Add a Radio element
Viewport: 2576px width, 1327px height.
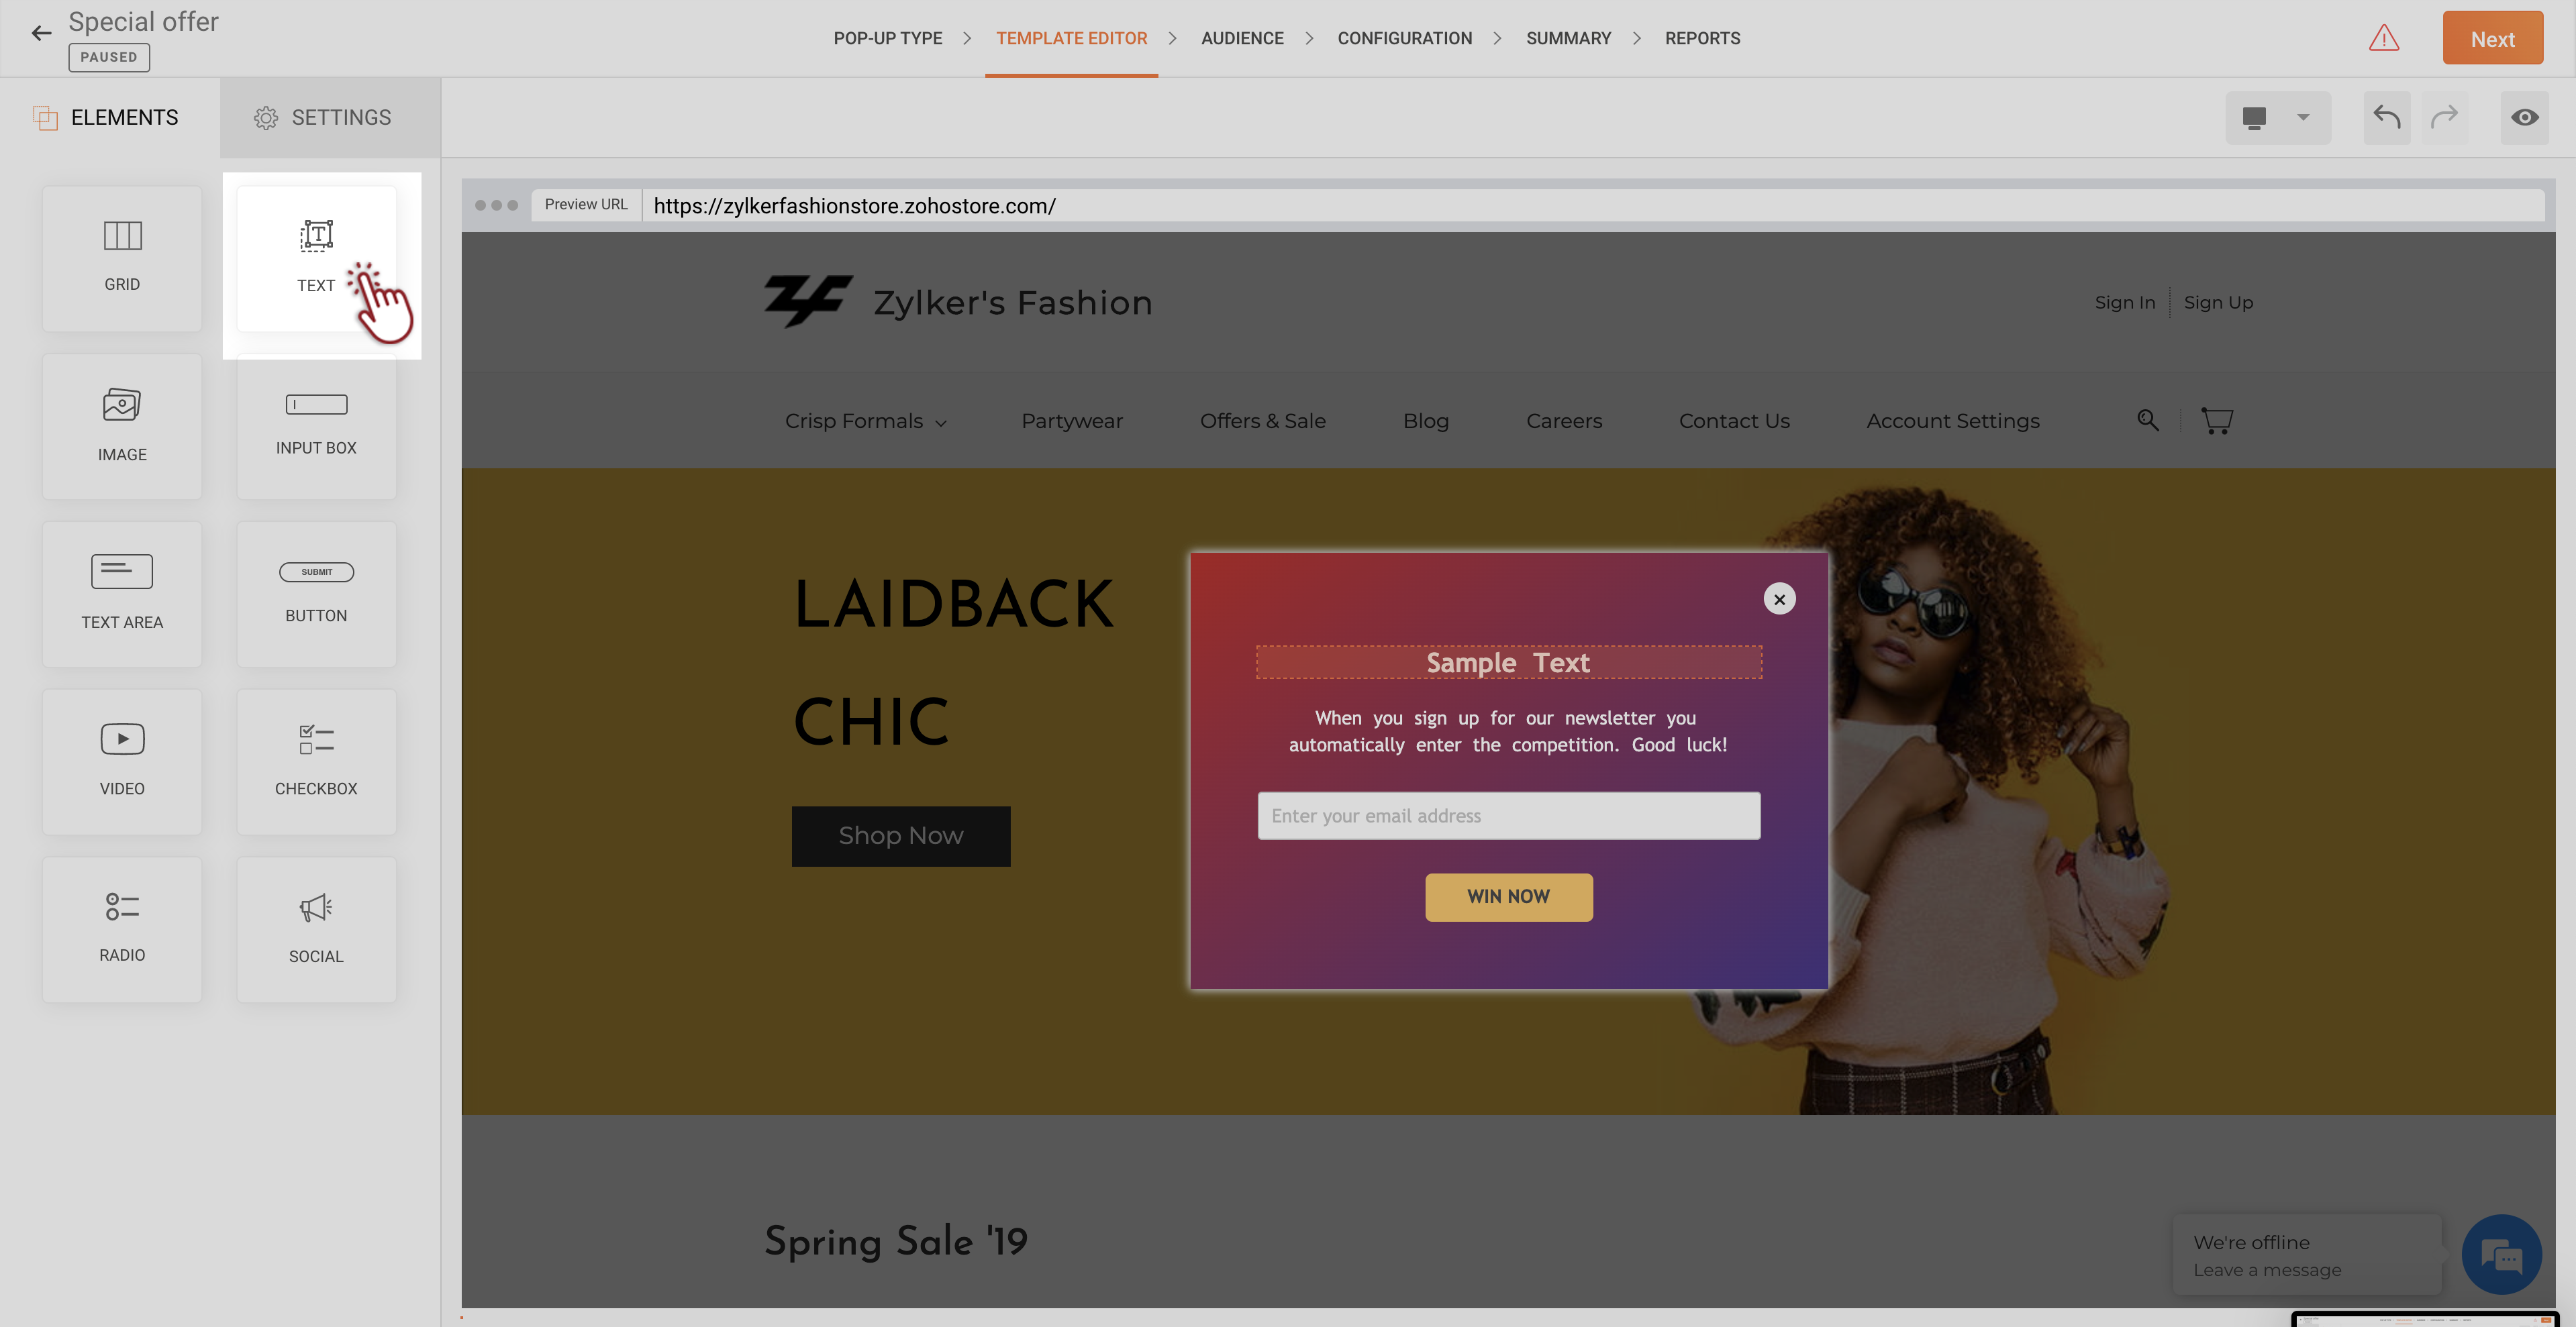(122, 929)
